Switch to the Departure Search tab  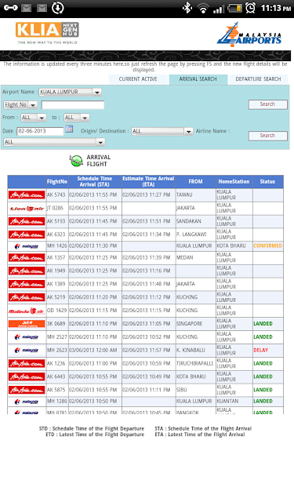click(258, 79)
